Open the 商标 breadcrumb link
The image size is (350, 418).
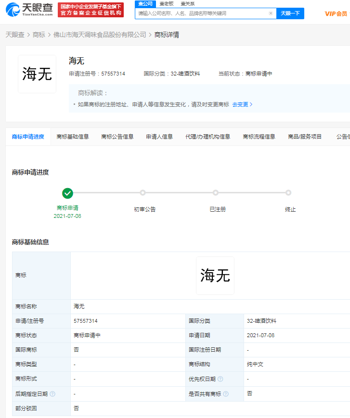click(x=39, y=35)
